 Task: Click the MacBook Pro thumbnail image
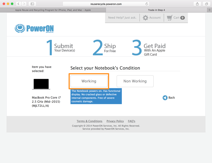(x=41, y=84)
